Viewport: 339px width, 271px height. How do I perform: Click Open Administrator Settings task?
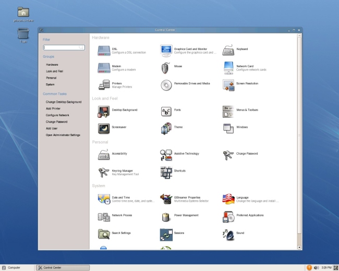pyautogui.click(x=63, y=135)
